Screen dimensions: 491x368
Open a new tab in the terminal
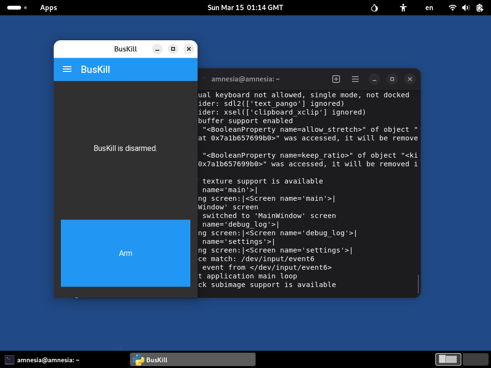(x=336, y=79)
